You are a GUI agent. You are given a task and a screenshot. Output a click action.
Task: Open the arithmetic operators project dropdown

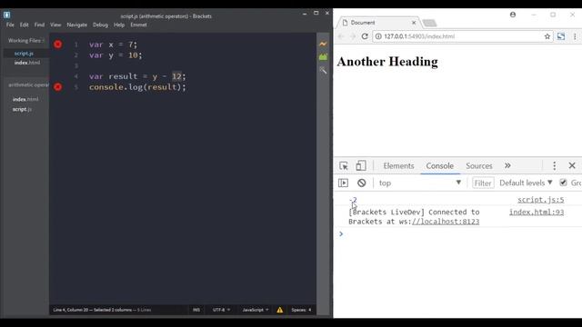pos(28,84)
